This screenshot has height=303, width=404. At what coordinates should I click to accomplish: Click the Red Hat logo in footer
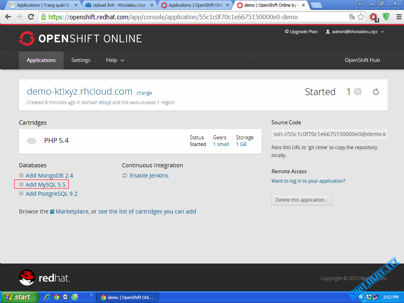(x=44, y=278)
